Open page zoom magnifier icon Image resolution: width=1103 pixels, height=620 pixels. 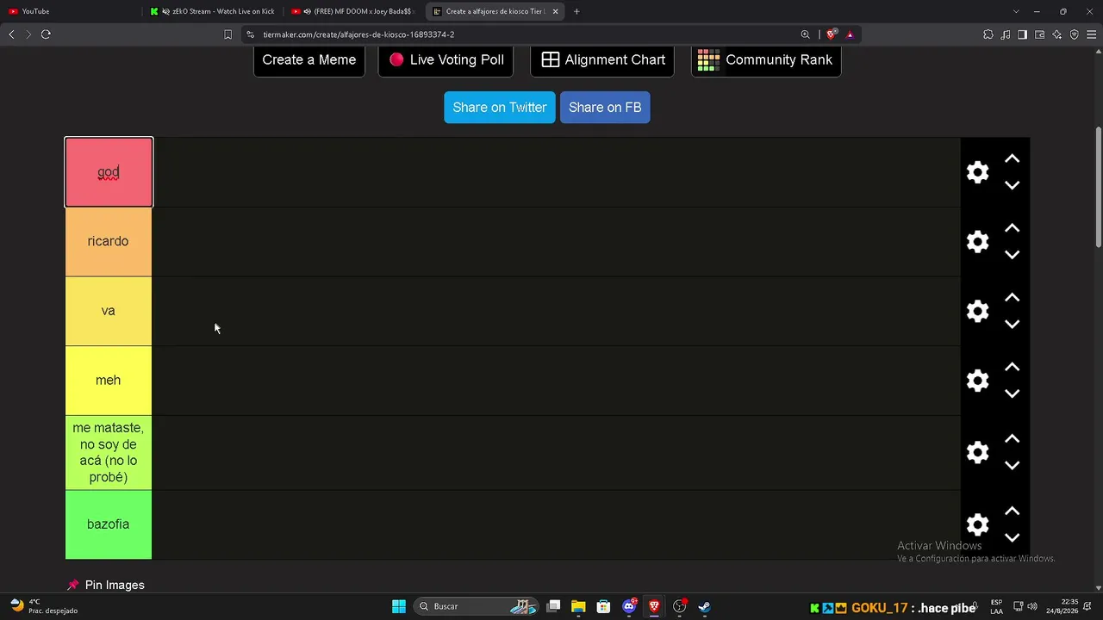coord(805,34)
